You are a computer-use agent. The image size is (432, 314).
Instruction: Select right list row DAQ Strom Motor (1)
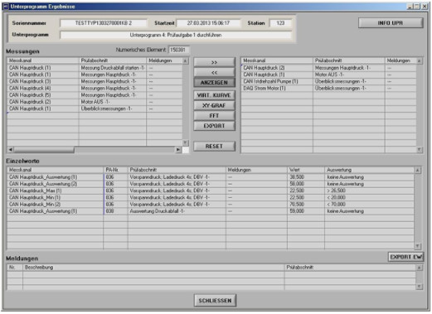pos(329,88)
